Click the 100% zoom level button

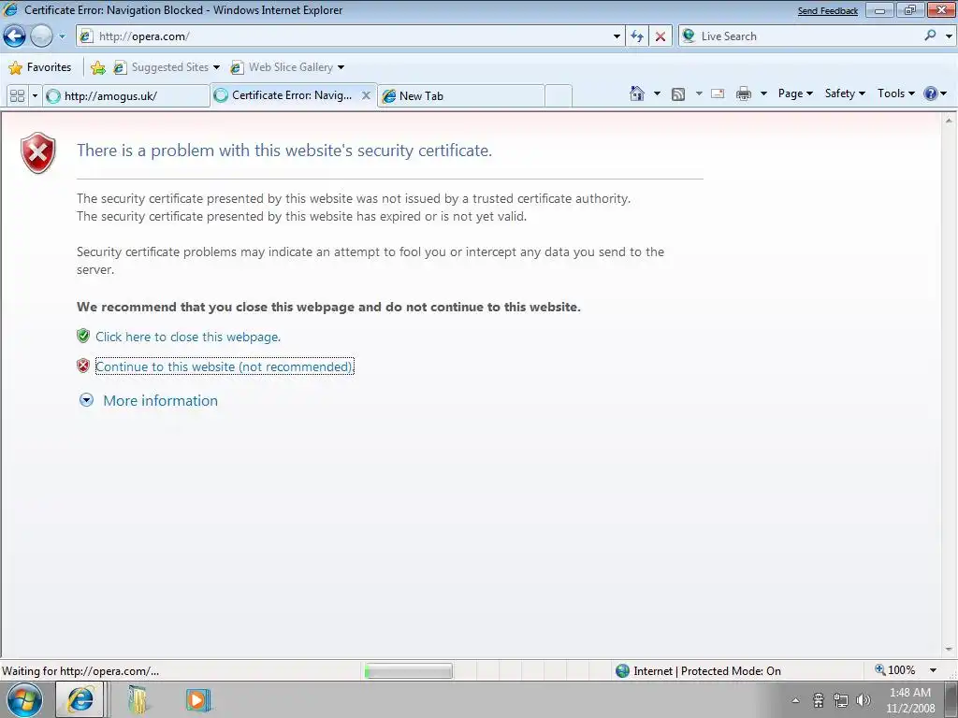895,670
